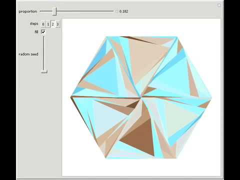The height and width of the screenshot is (180, 240).
Task: Click the random seed slider thumb
Action: tap(44, 71)
